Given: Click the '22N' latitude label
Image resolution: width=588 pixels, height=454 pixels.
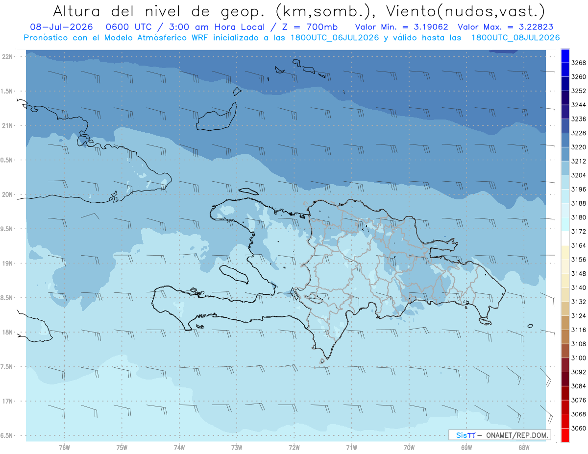Looking at the screenshot, I should point(7,57).
